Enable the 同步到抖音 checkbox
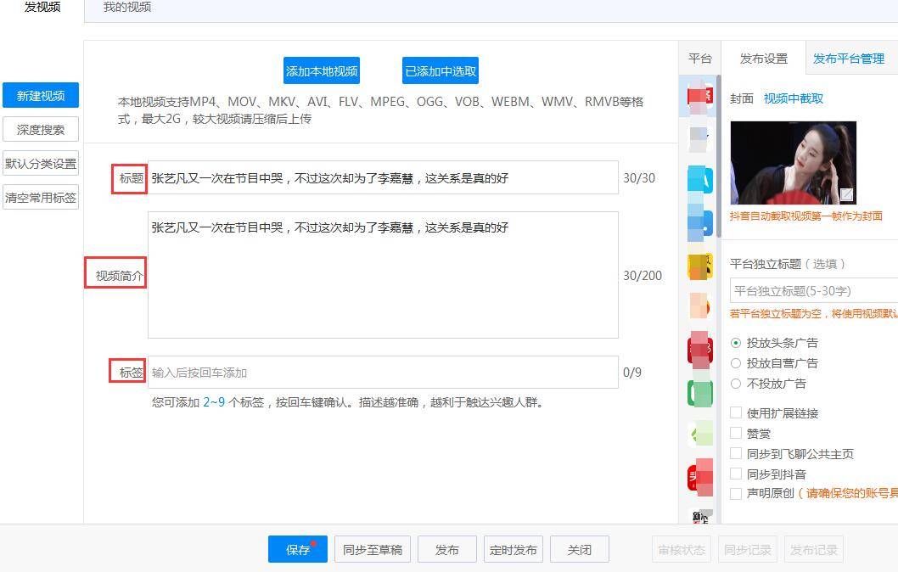The width and height of the screenshot is (898, 572). 736,474
